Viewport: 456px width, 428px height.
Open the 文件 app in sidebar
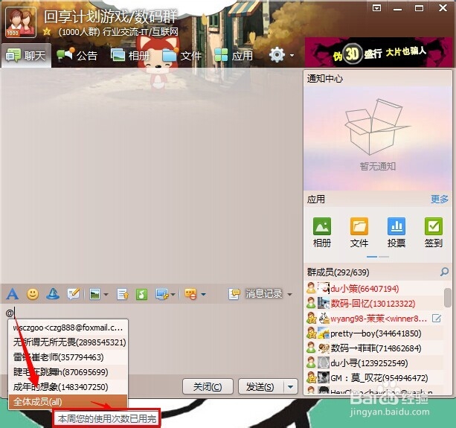tap(359, 232)
